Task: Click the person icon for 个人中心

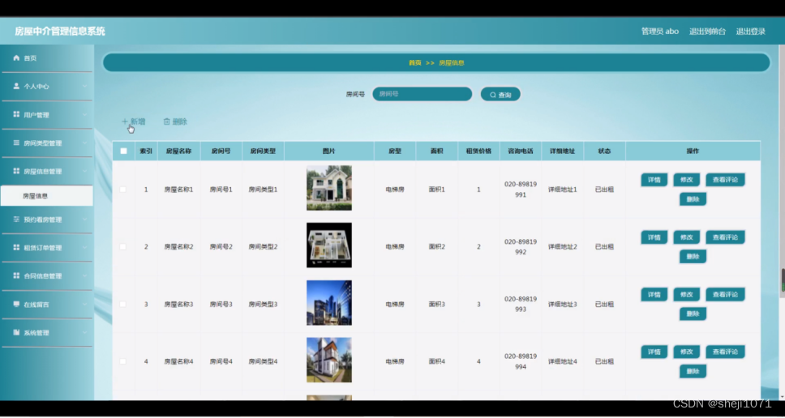Action: [x=16, y=86]
